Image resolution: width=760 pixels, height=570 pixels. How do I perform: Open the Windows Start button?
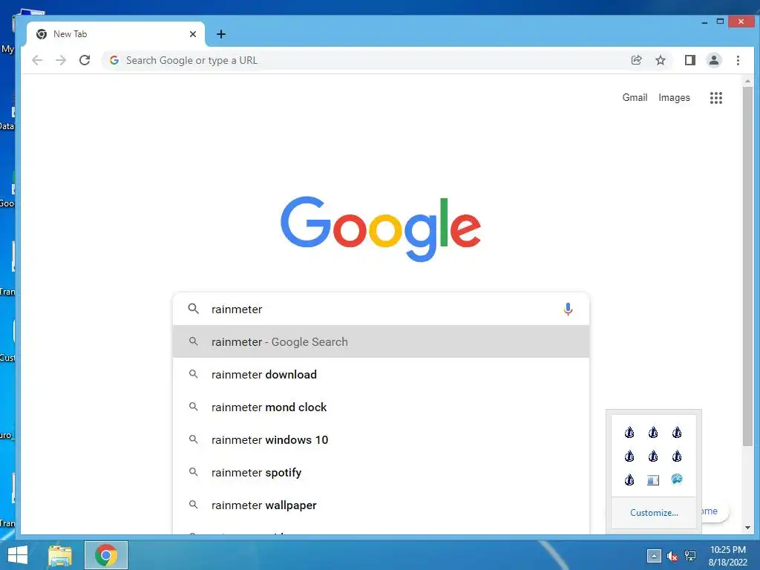coord(18,555)
